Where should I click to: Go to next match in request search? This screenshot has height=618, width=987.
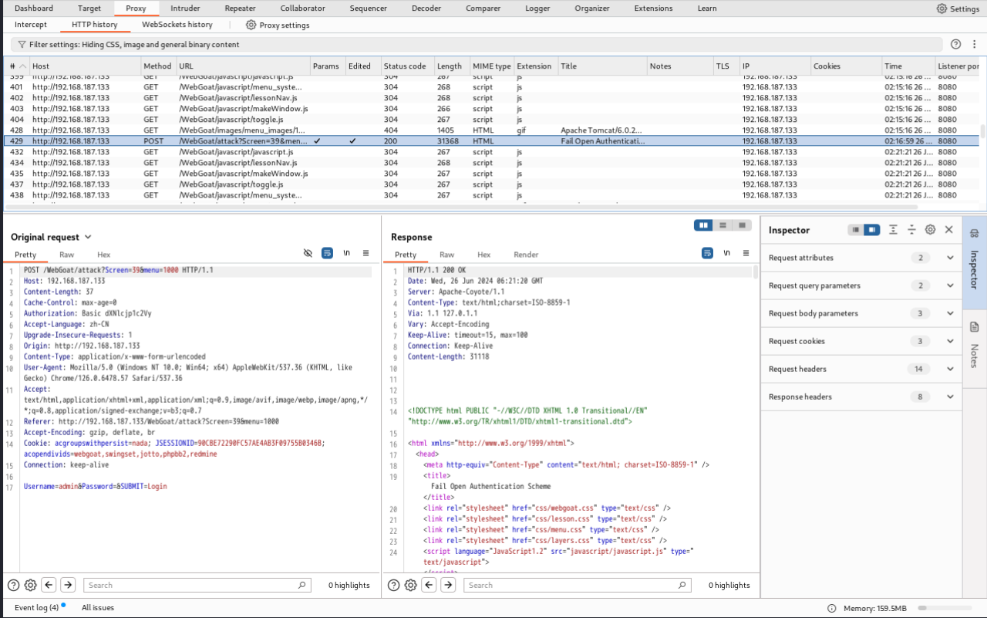pos(68,585)
